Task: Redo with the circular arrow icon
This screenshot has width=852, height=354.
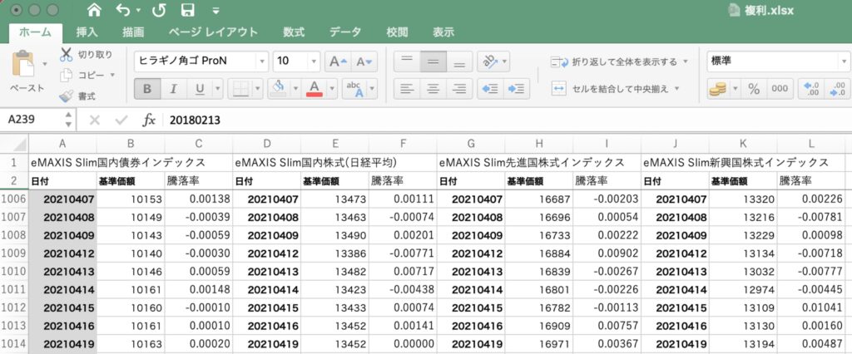Action: pyautogui.click(x=159, y=10)
